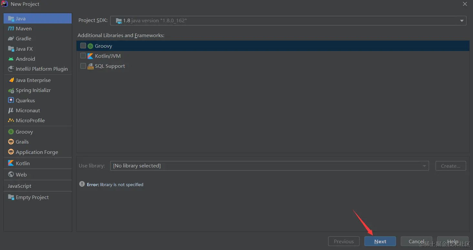The height and width of the screenshot is (250, 473).
Task: Click the 'Kotlin' sidebar label
Action: [23, 163]
